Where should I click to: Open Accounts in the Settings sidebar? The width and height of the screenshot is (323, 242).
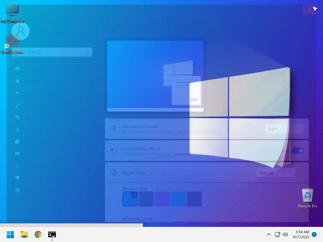click(x=17, y=130)
